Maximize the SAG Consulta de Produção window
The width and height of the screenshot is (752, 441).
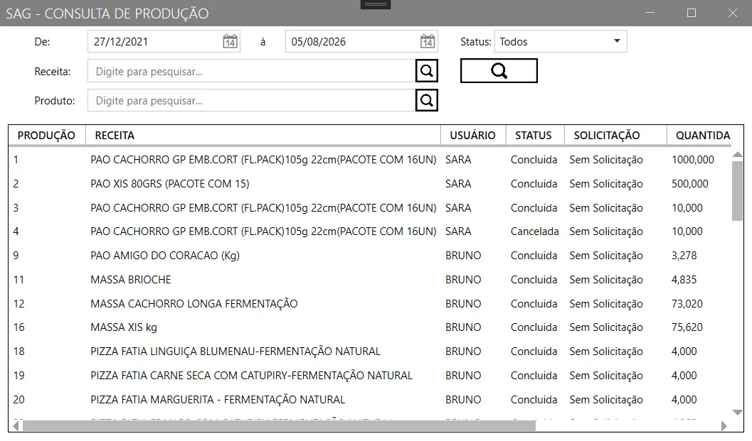[691, 13]
